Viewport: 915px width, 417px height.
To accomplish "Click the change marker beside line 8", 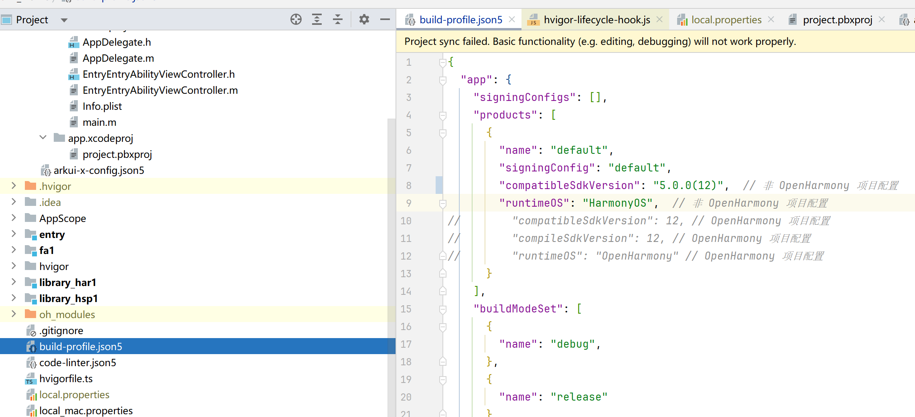I will [439, 185].
